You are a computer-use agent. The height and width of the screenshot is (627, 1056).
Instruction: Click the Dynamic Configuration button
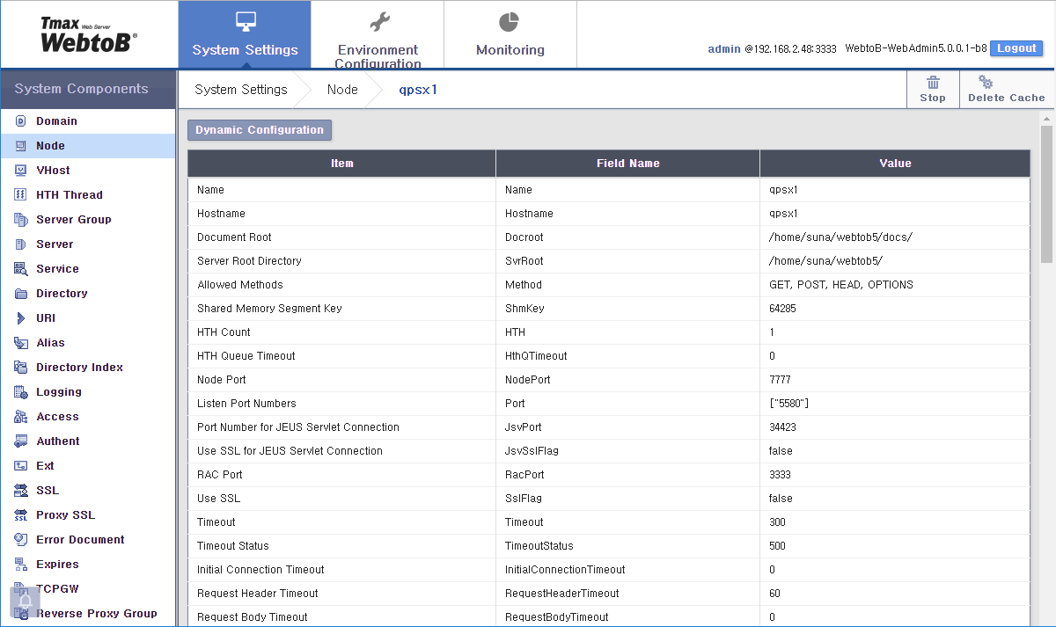pyautogui.click(x=260, y=130)
